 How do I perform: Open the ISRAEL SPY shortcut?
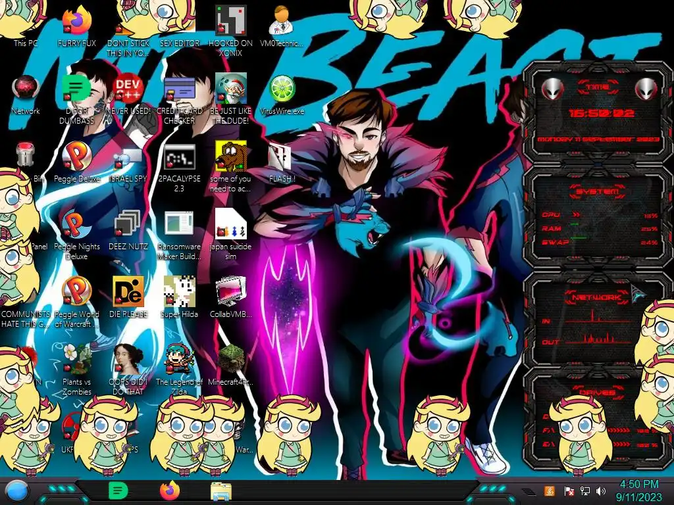click(128, 165)
